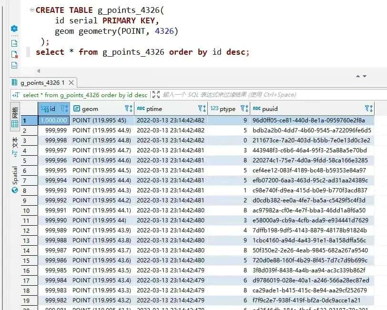
Task: Select row 5 header in results grid
Action: [x=27, y=160]
